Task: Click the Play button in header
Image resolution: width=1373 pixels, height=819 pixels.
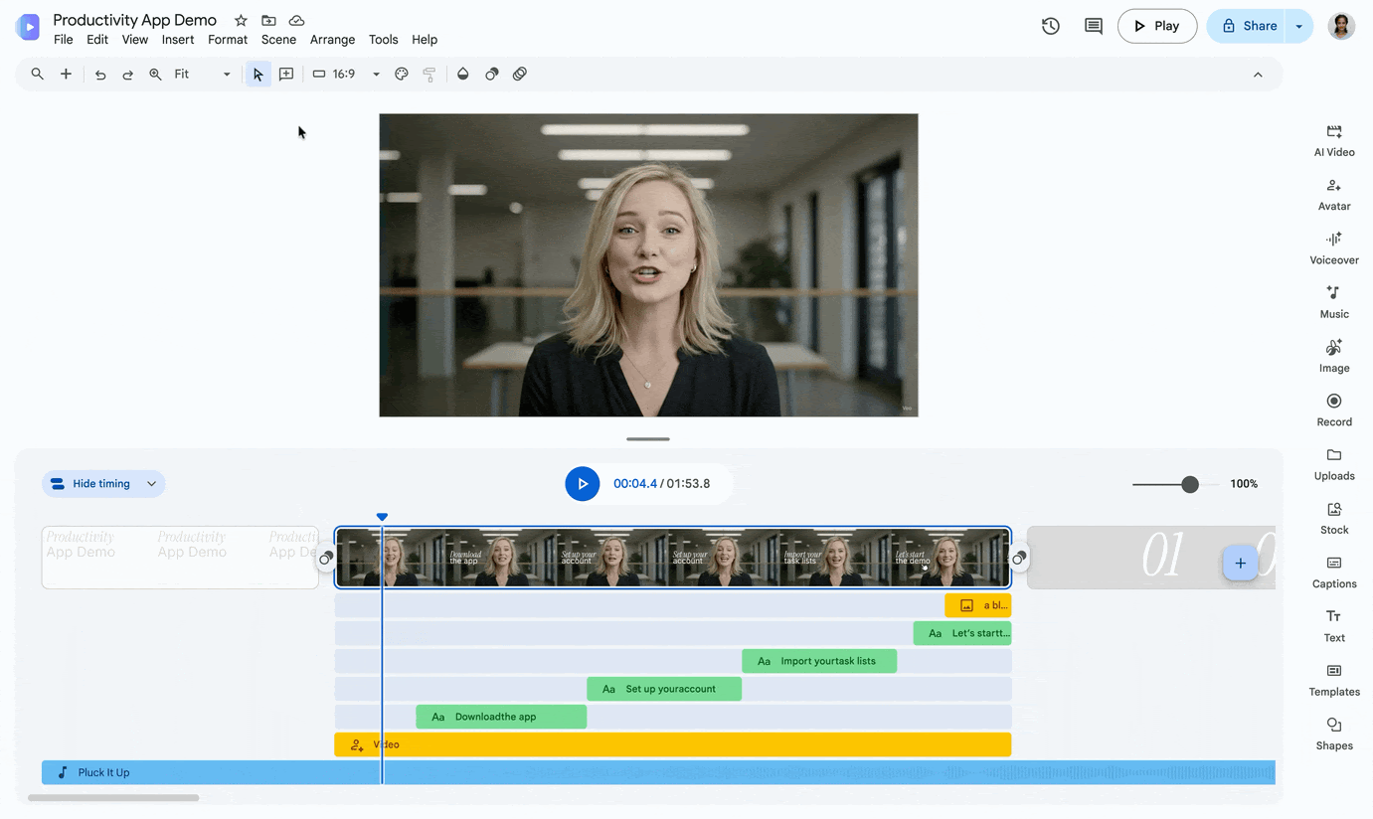Action: (1157, 26)
